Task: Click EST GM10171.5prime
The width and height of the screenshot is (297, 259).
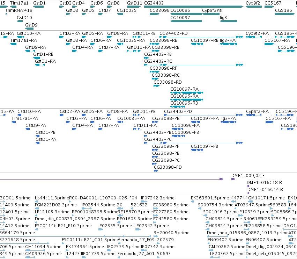Action: (251, 201)
